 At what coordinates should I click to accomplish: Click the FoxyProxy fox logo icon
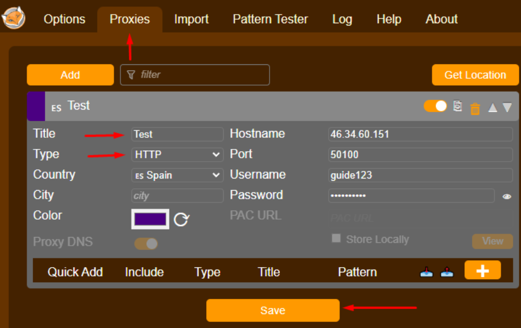13,18
